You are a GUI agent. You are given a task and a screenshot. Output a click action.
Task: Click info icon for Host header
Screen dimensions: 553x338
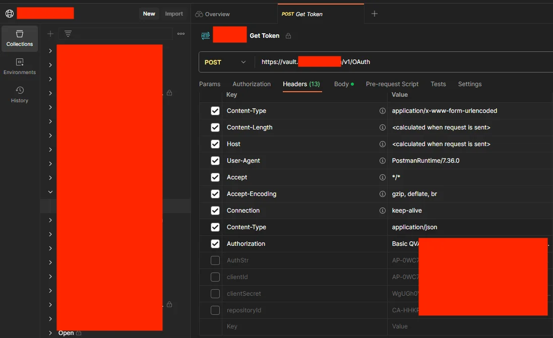click(382, 144)
